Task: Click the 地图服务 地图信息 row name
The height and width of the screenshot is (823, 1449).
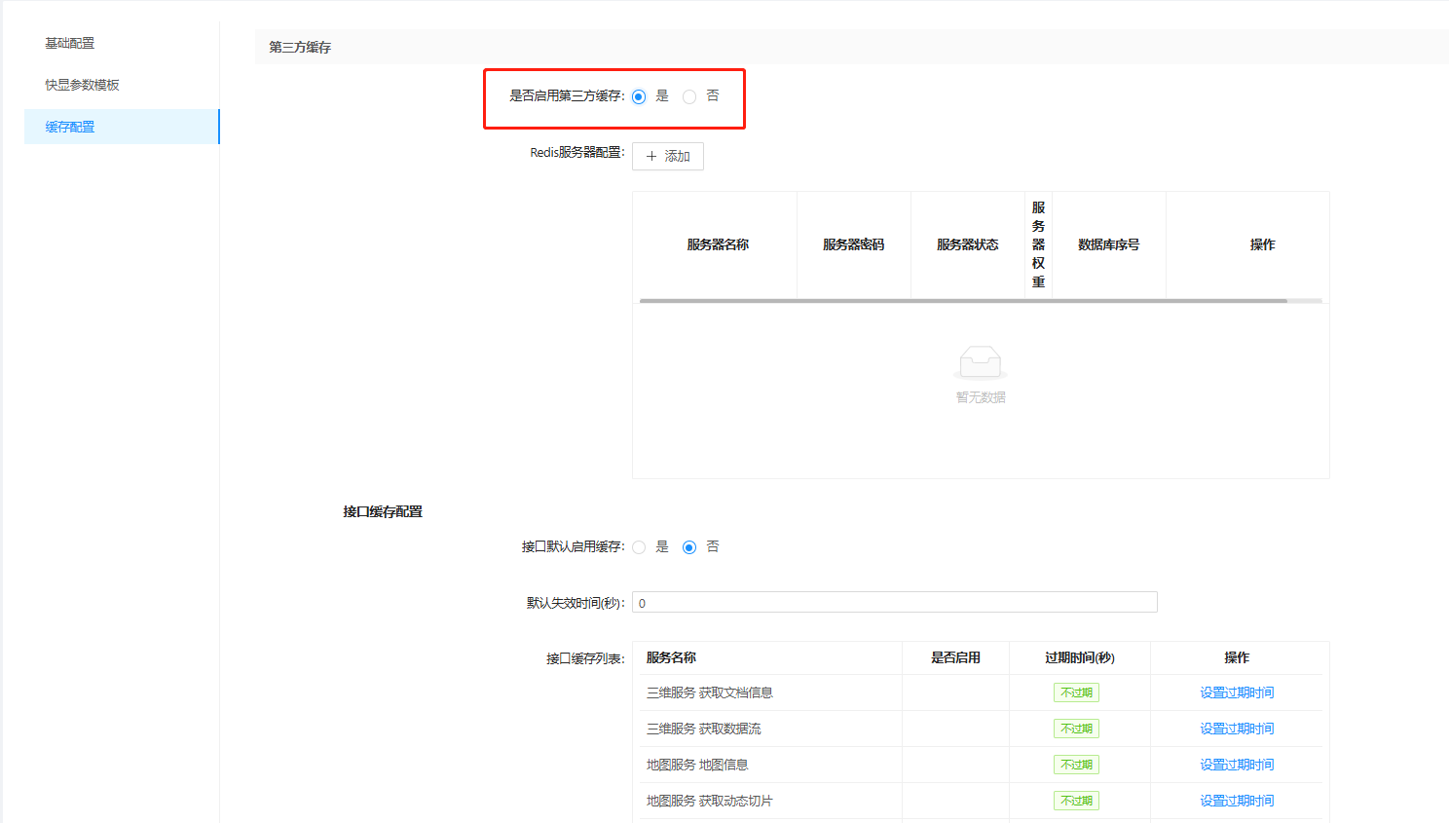Action: coord(697,765)
